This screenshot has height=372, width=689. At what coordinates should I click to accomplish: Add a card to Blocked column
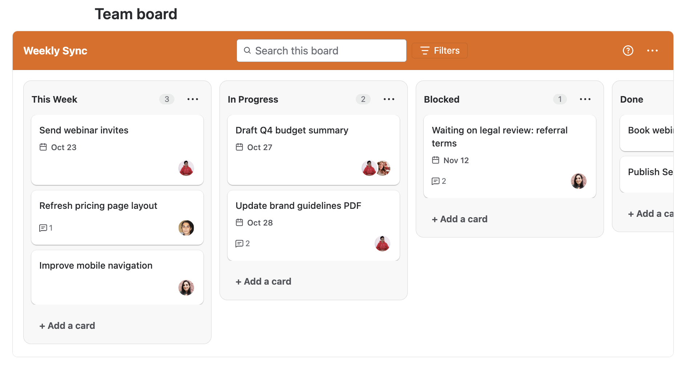click(x=460, y=219)
